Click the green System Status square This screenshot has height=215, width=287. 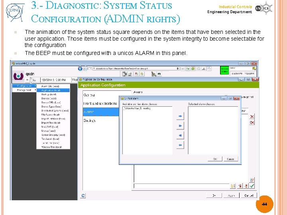pyautogui.click(x=224, y=70)
